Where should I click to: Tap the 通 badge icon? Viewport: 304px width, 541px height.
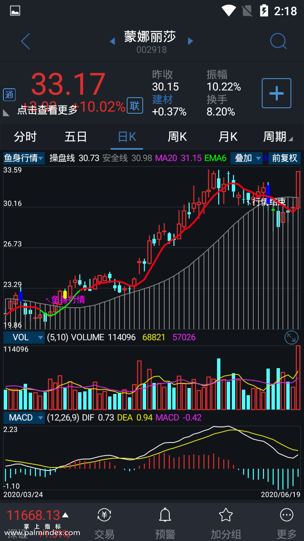point(9,95)
